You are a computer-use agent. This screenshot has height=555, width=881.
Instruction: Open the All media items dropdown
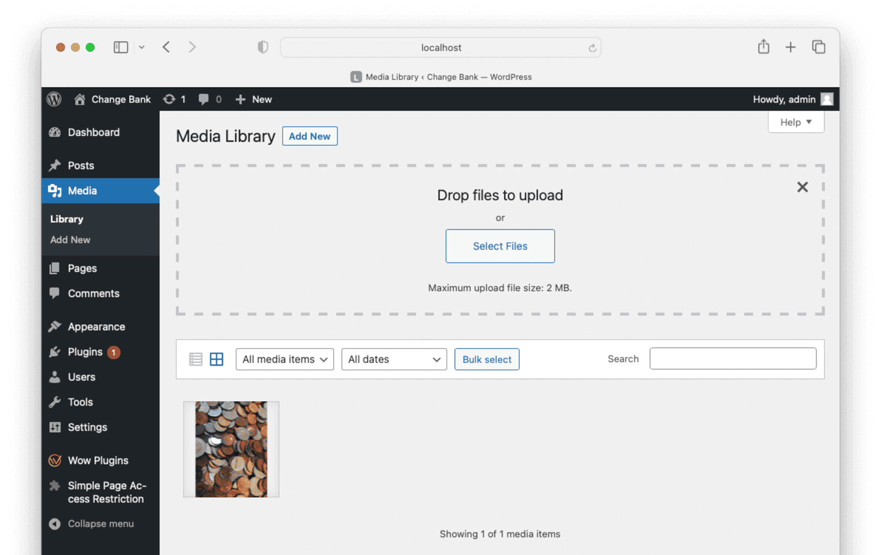pyautogui.click(x=285, y=360)
